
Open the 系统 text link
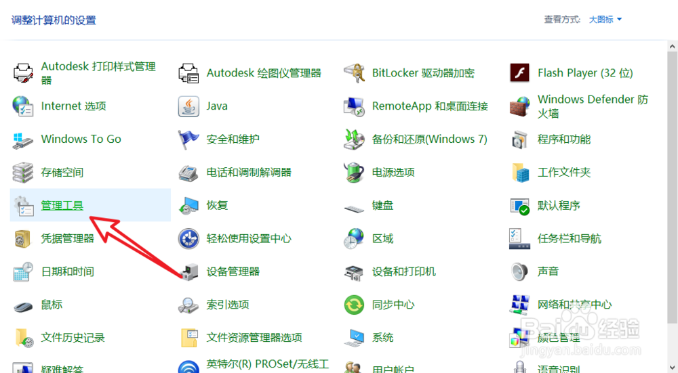[x=382, y=338]
